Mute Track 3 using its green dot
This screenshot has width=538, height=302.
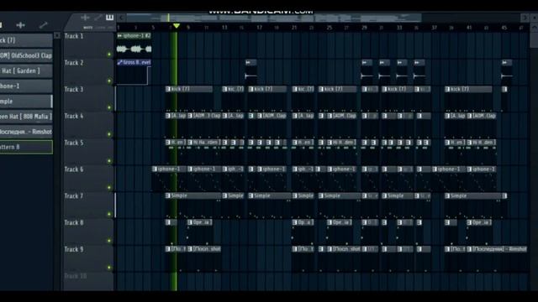point(109,107)
